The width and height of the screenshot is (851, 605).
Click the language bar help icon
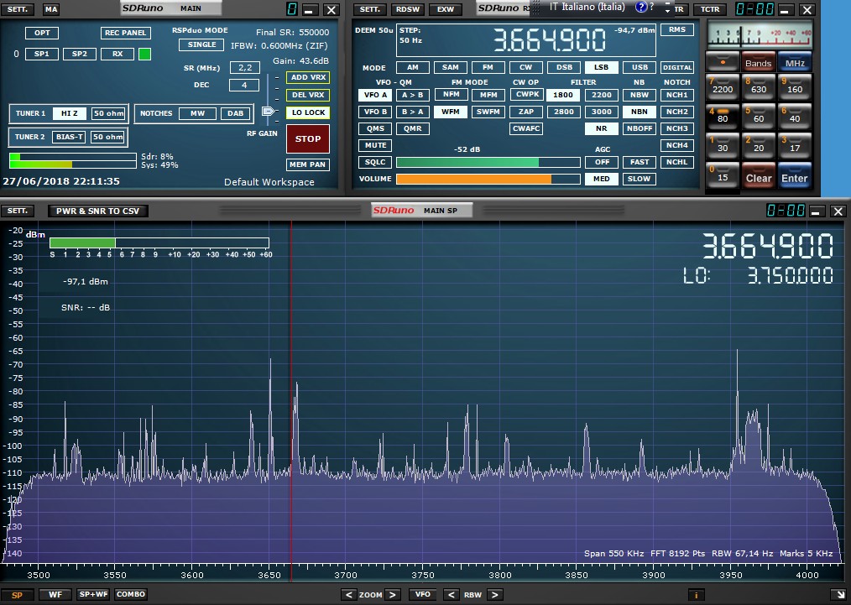[641, 7]
